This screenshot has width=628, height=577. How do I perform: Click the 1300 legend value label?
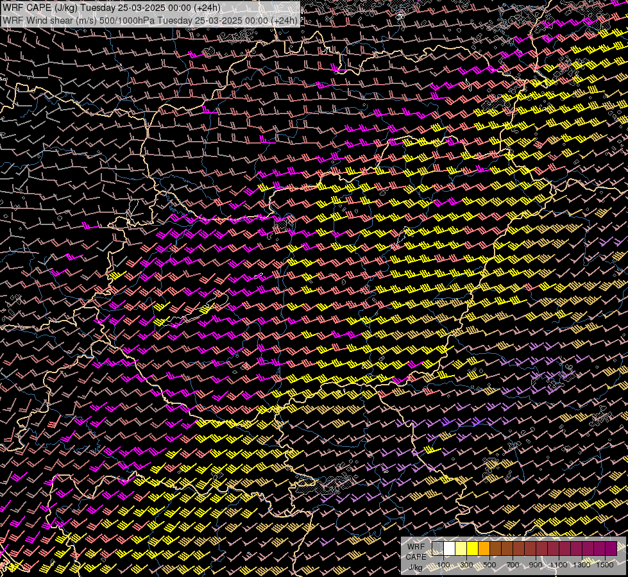(582, 565)
